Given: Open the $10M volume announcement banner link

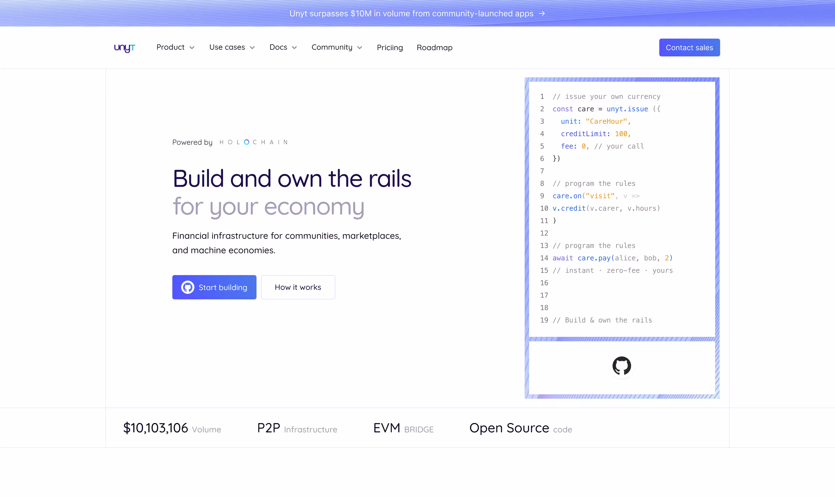Looking at the screenshot, I should tap(417, 14).
